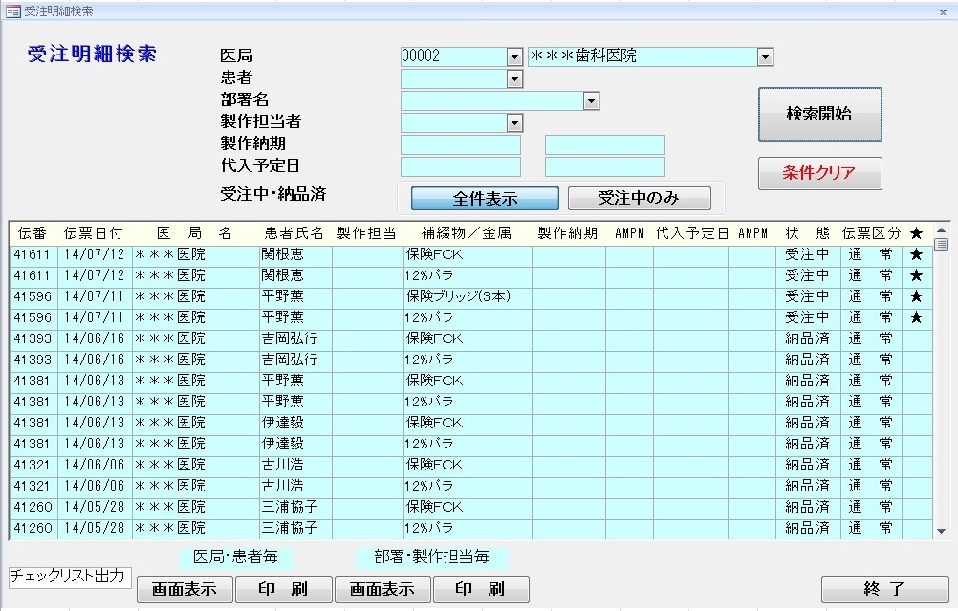The height and width of the screenshot is (611, 958).
Task: Expand the 部署名 combo box
Action: [x=591, y=100]
